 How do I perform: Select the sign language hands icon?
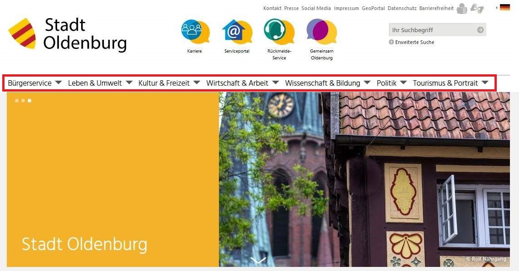click(477, 8)
